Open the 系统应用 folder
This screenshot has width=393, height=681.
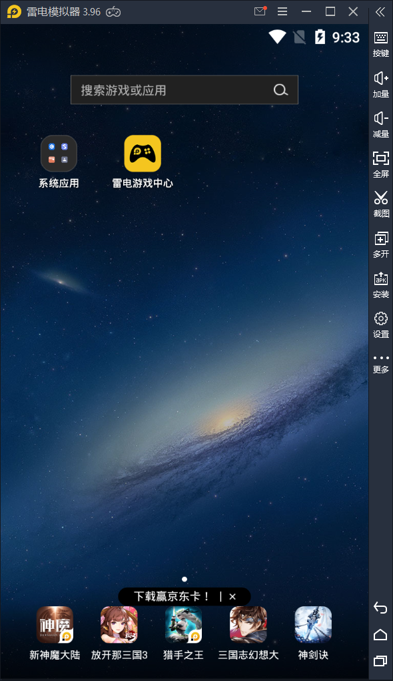[x=59, y=162]
